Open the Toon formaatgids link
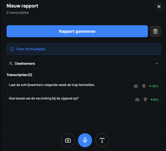 (x=31, y=49)
